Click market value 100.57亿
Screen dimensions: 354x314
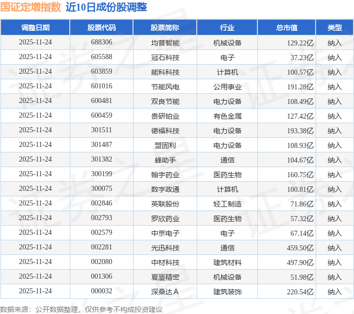click(x=300, y=72)
